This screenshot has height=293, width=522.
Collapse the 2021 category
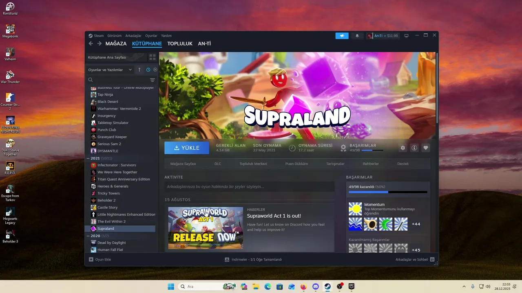88,158
